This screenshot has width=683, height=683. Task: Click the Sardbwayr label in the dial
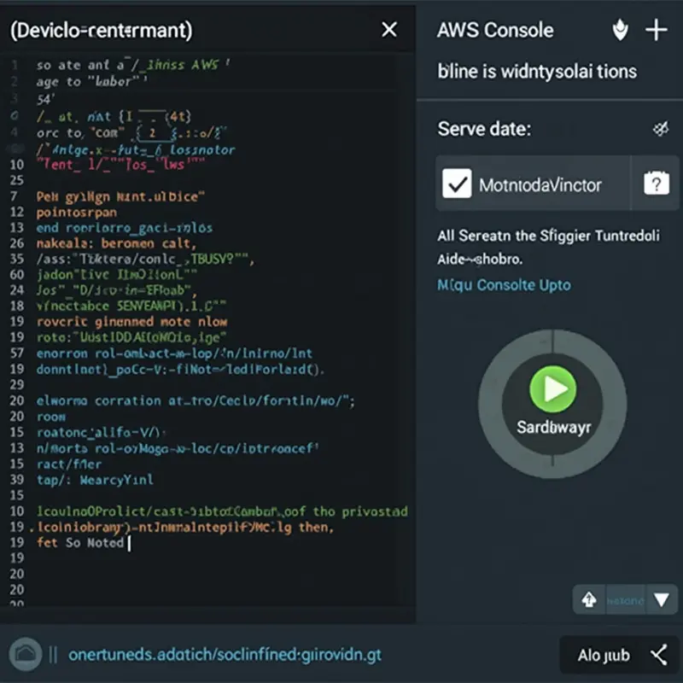click(553, 428)
